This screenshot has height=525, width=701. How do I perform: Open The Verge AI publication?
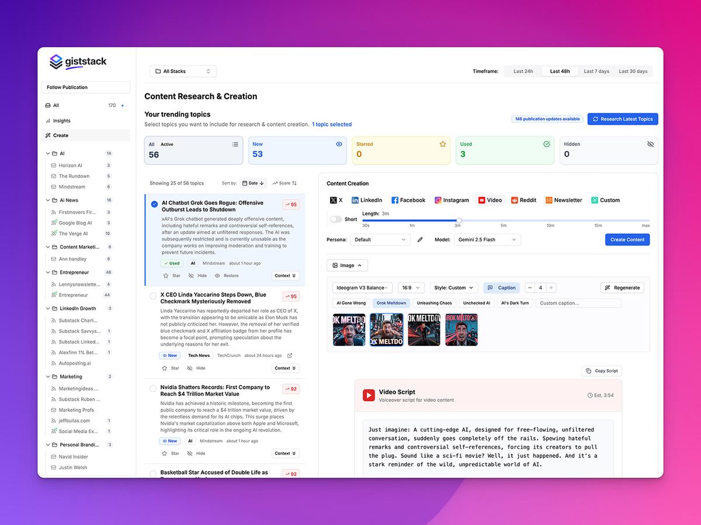(73, 234)
